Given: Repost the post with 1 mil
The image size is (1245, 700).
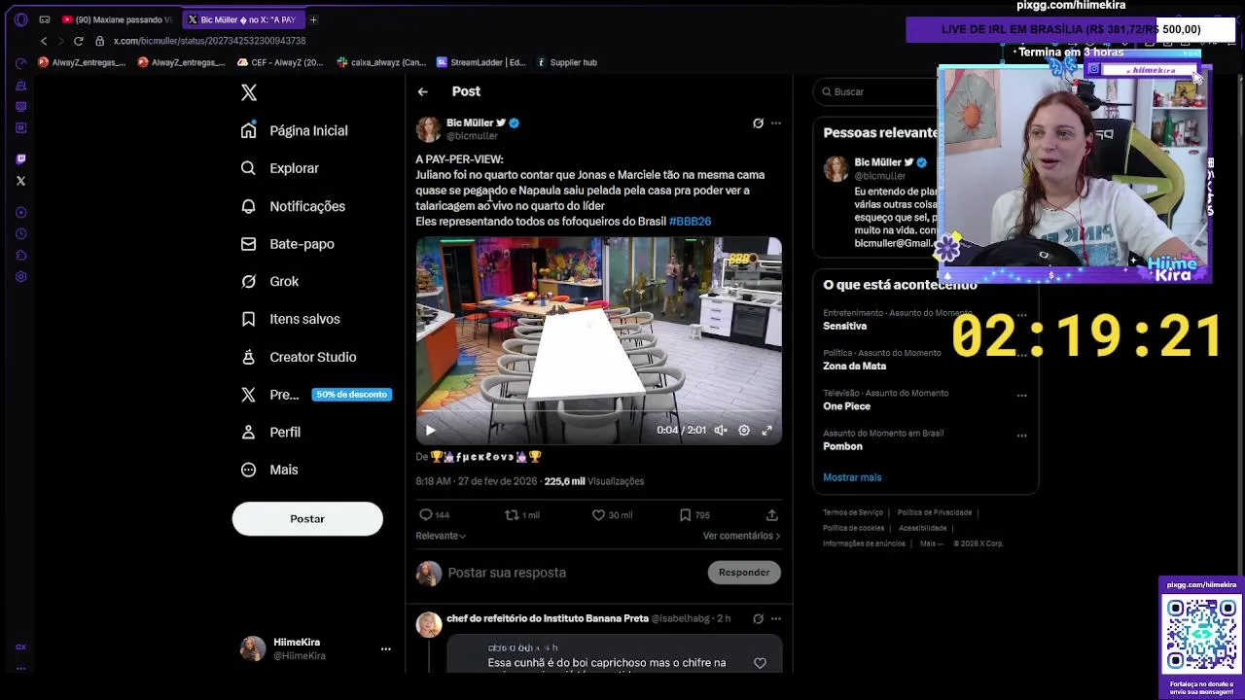Looking at the screenshot, I should (x=521, y=515).
